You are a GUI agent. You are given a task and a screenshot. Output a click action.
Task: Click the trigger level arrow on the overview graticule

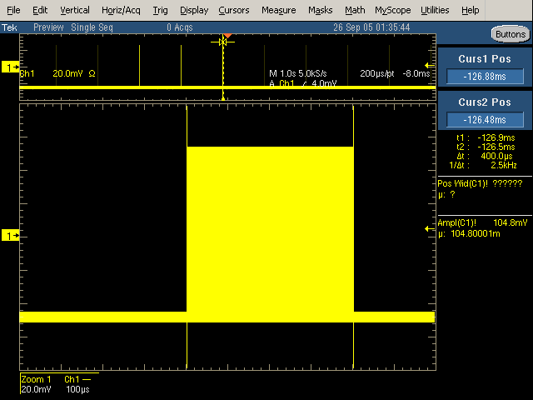430,66
